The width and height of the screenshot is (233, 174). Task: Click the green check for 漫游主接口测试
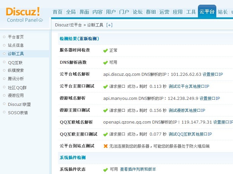tap(105, 111)
